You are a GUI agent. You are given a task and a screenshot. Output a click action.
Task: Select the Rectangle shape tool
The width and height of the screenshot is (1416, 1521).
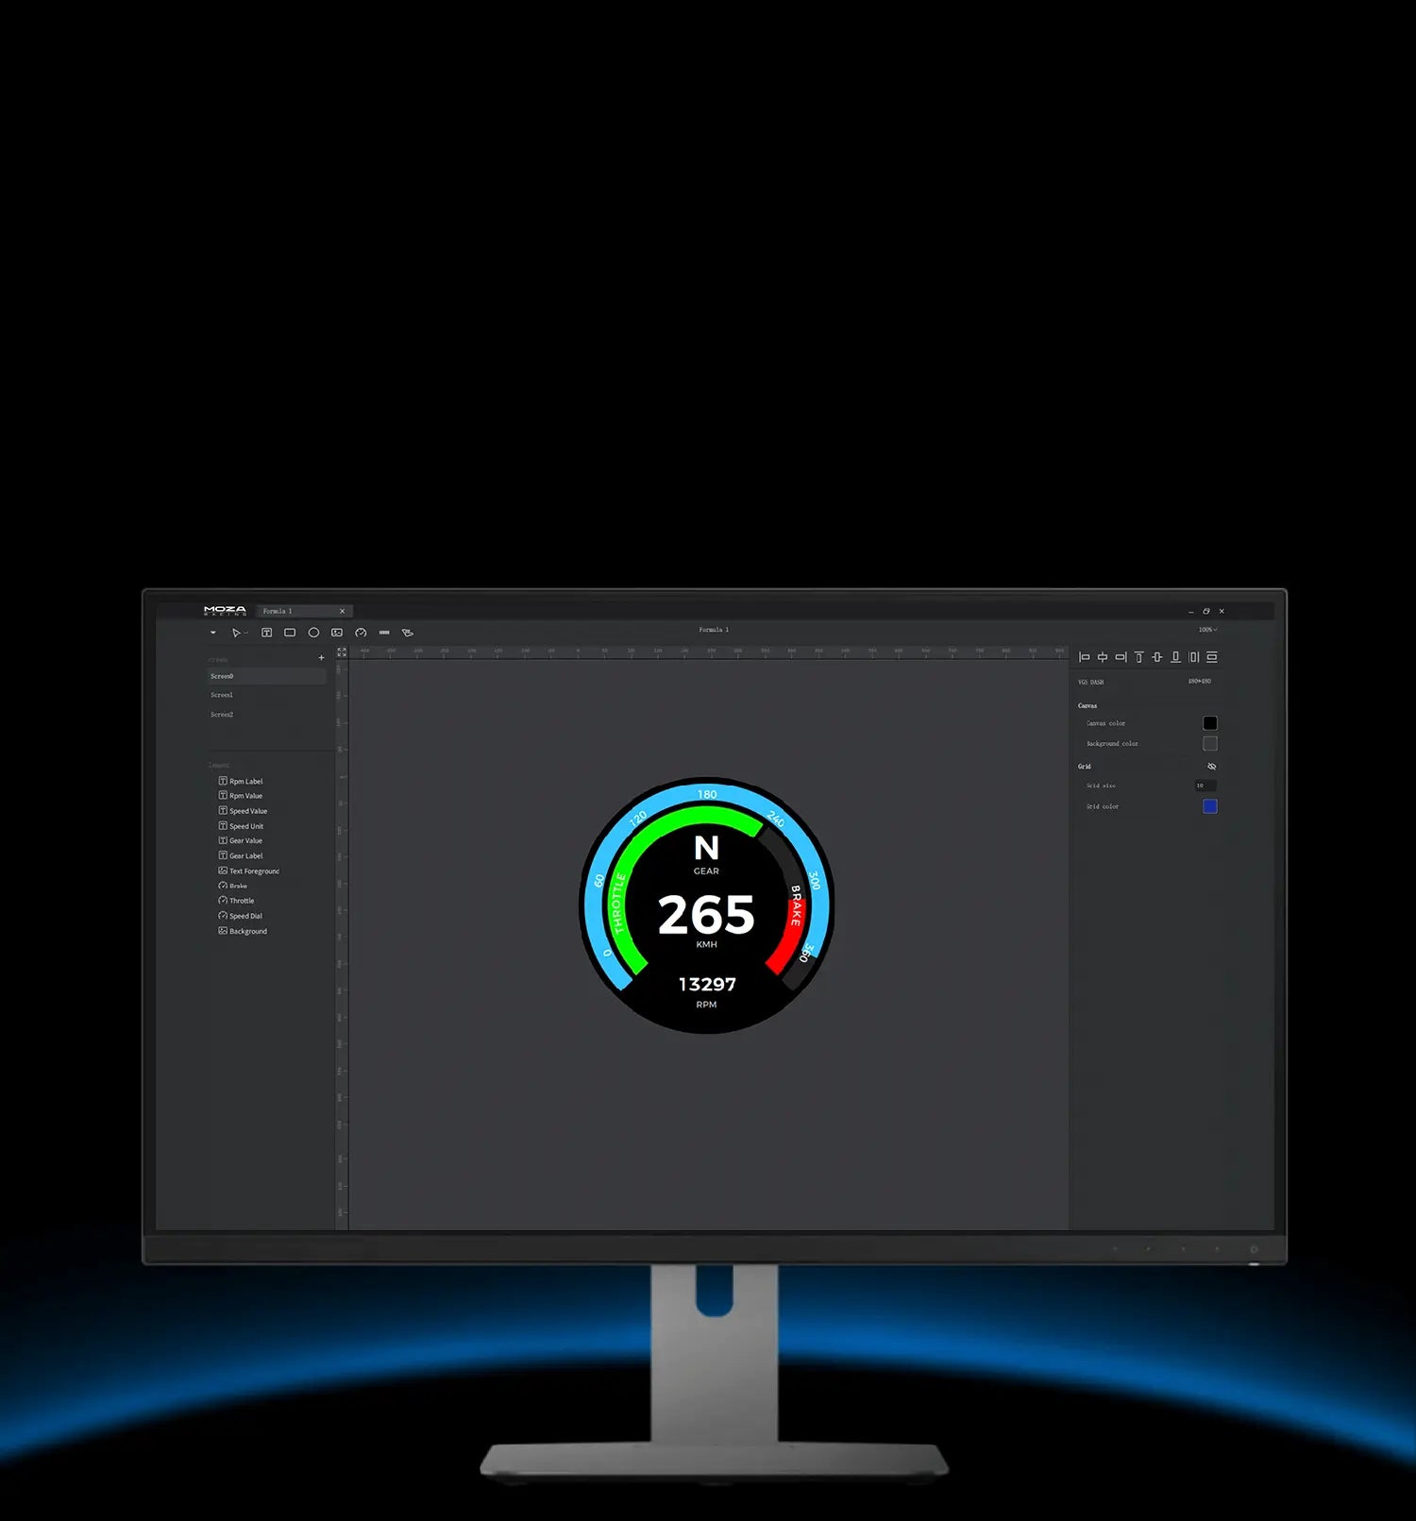290,633
